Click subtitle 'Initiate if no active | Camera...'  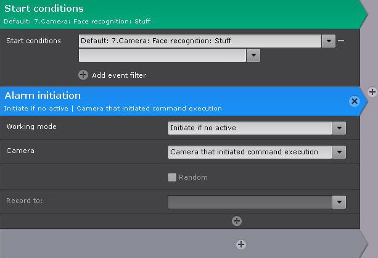[x=113, y=109]
